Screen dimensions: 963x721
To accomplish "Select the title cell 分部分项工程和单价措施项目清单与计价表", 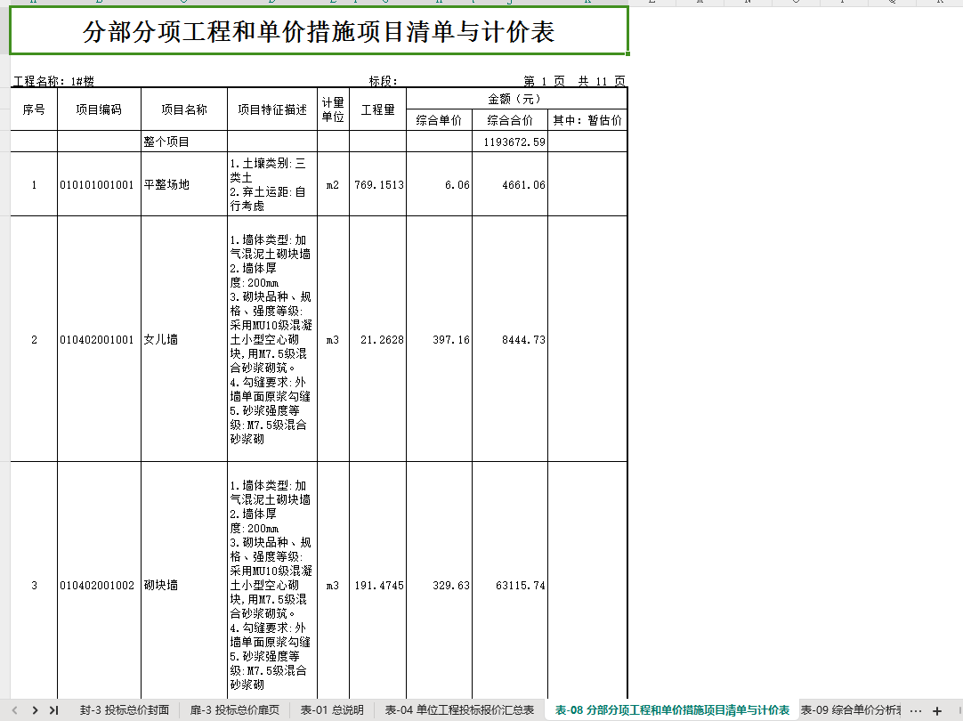I will coord(319,30).
